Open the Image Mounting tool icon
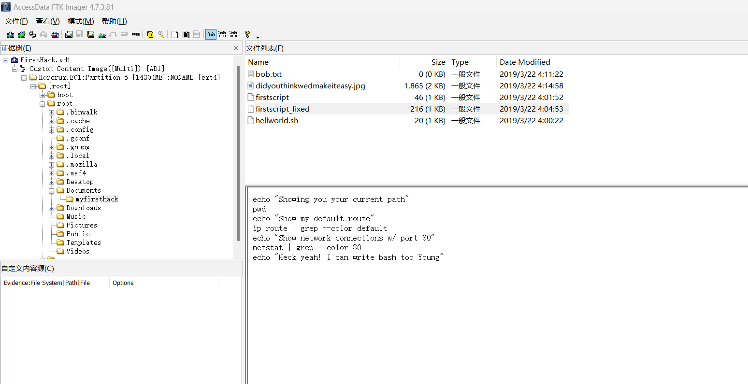 click(32, 35)
